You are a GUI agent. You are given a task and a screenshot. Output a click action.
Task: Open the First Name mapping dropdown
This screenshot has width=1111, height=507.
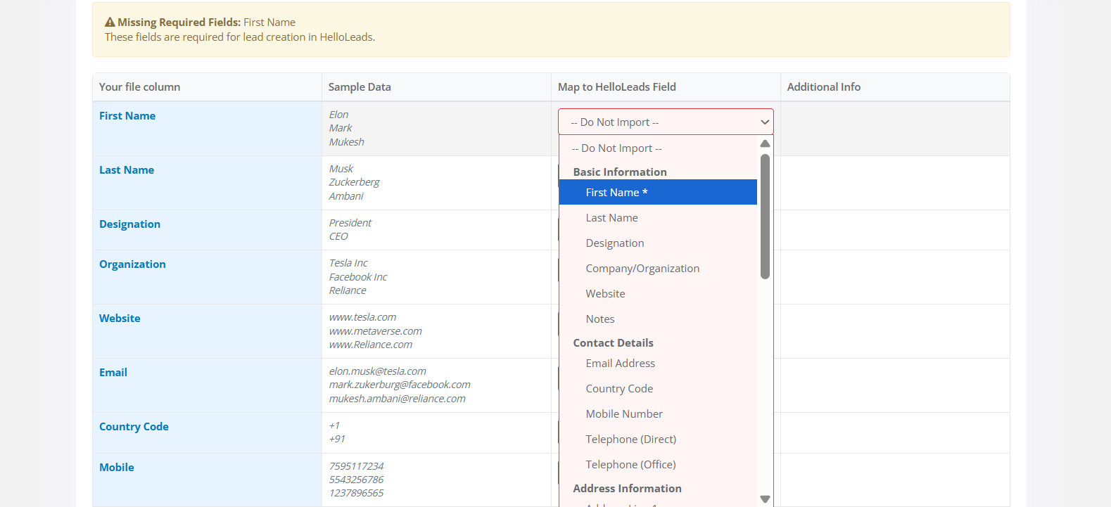pyautogui.click(x=665, y=122)
